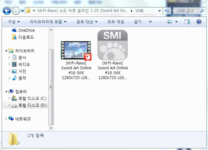The width and height of the screenshot is (208, 150).
Task: Open Help with the question mark icon
Action: tap(199, 22)
